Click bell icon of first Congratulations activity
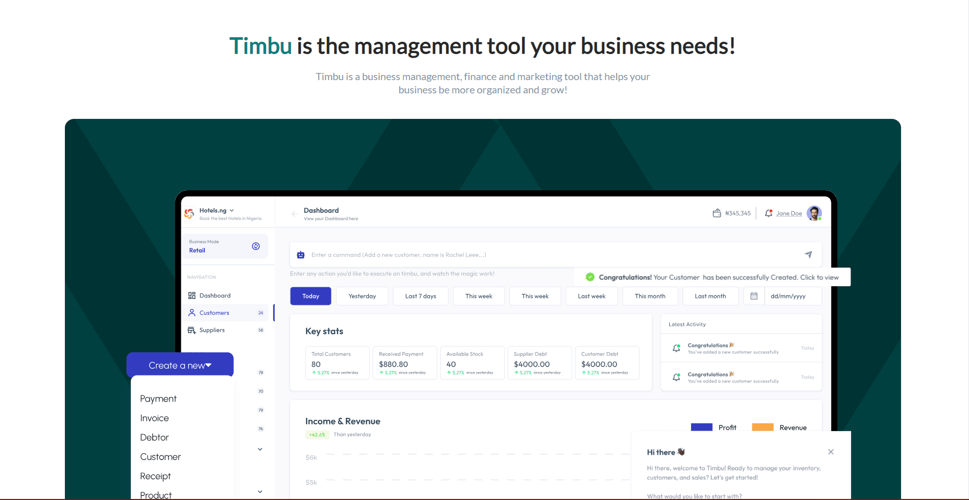 676,348
